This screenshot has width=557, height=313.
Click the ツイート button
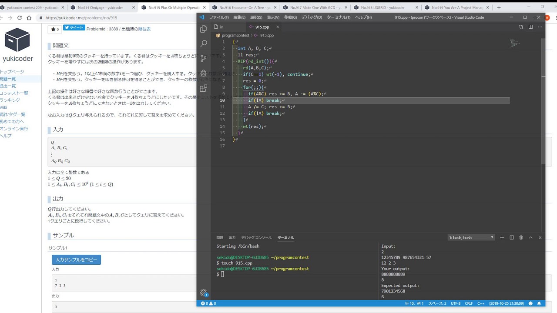(x=74, y=27)
